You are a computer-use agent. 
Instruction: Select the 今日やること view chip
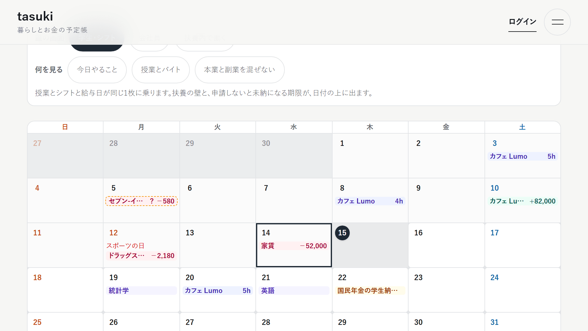coord(97,70)
